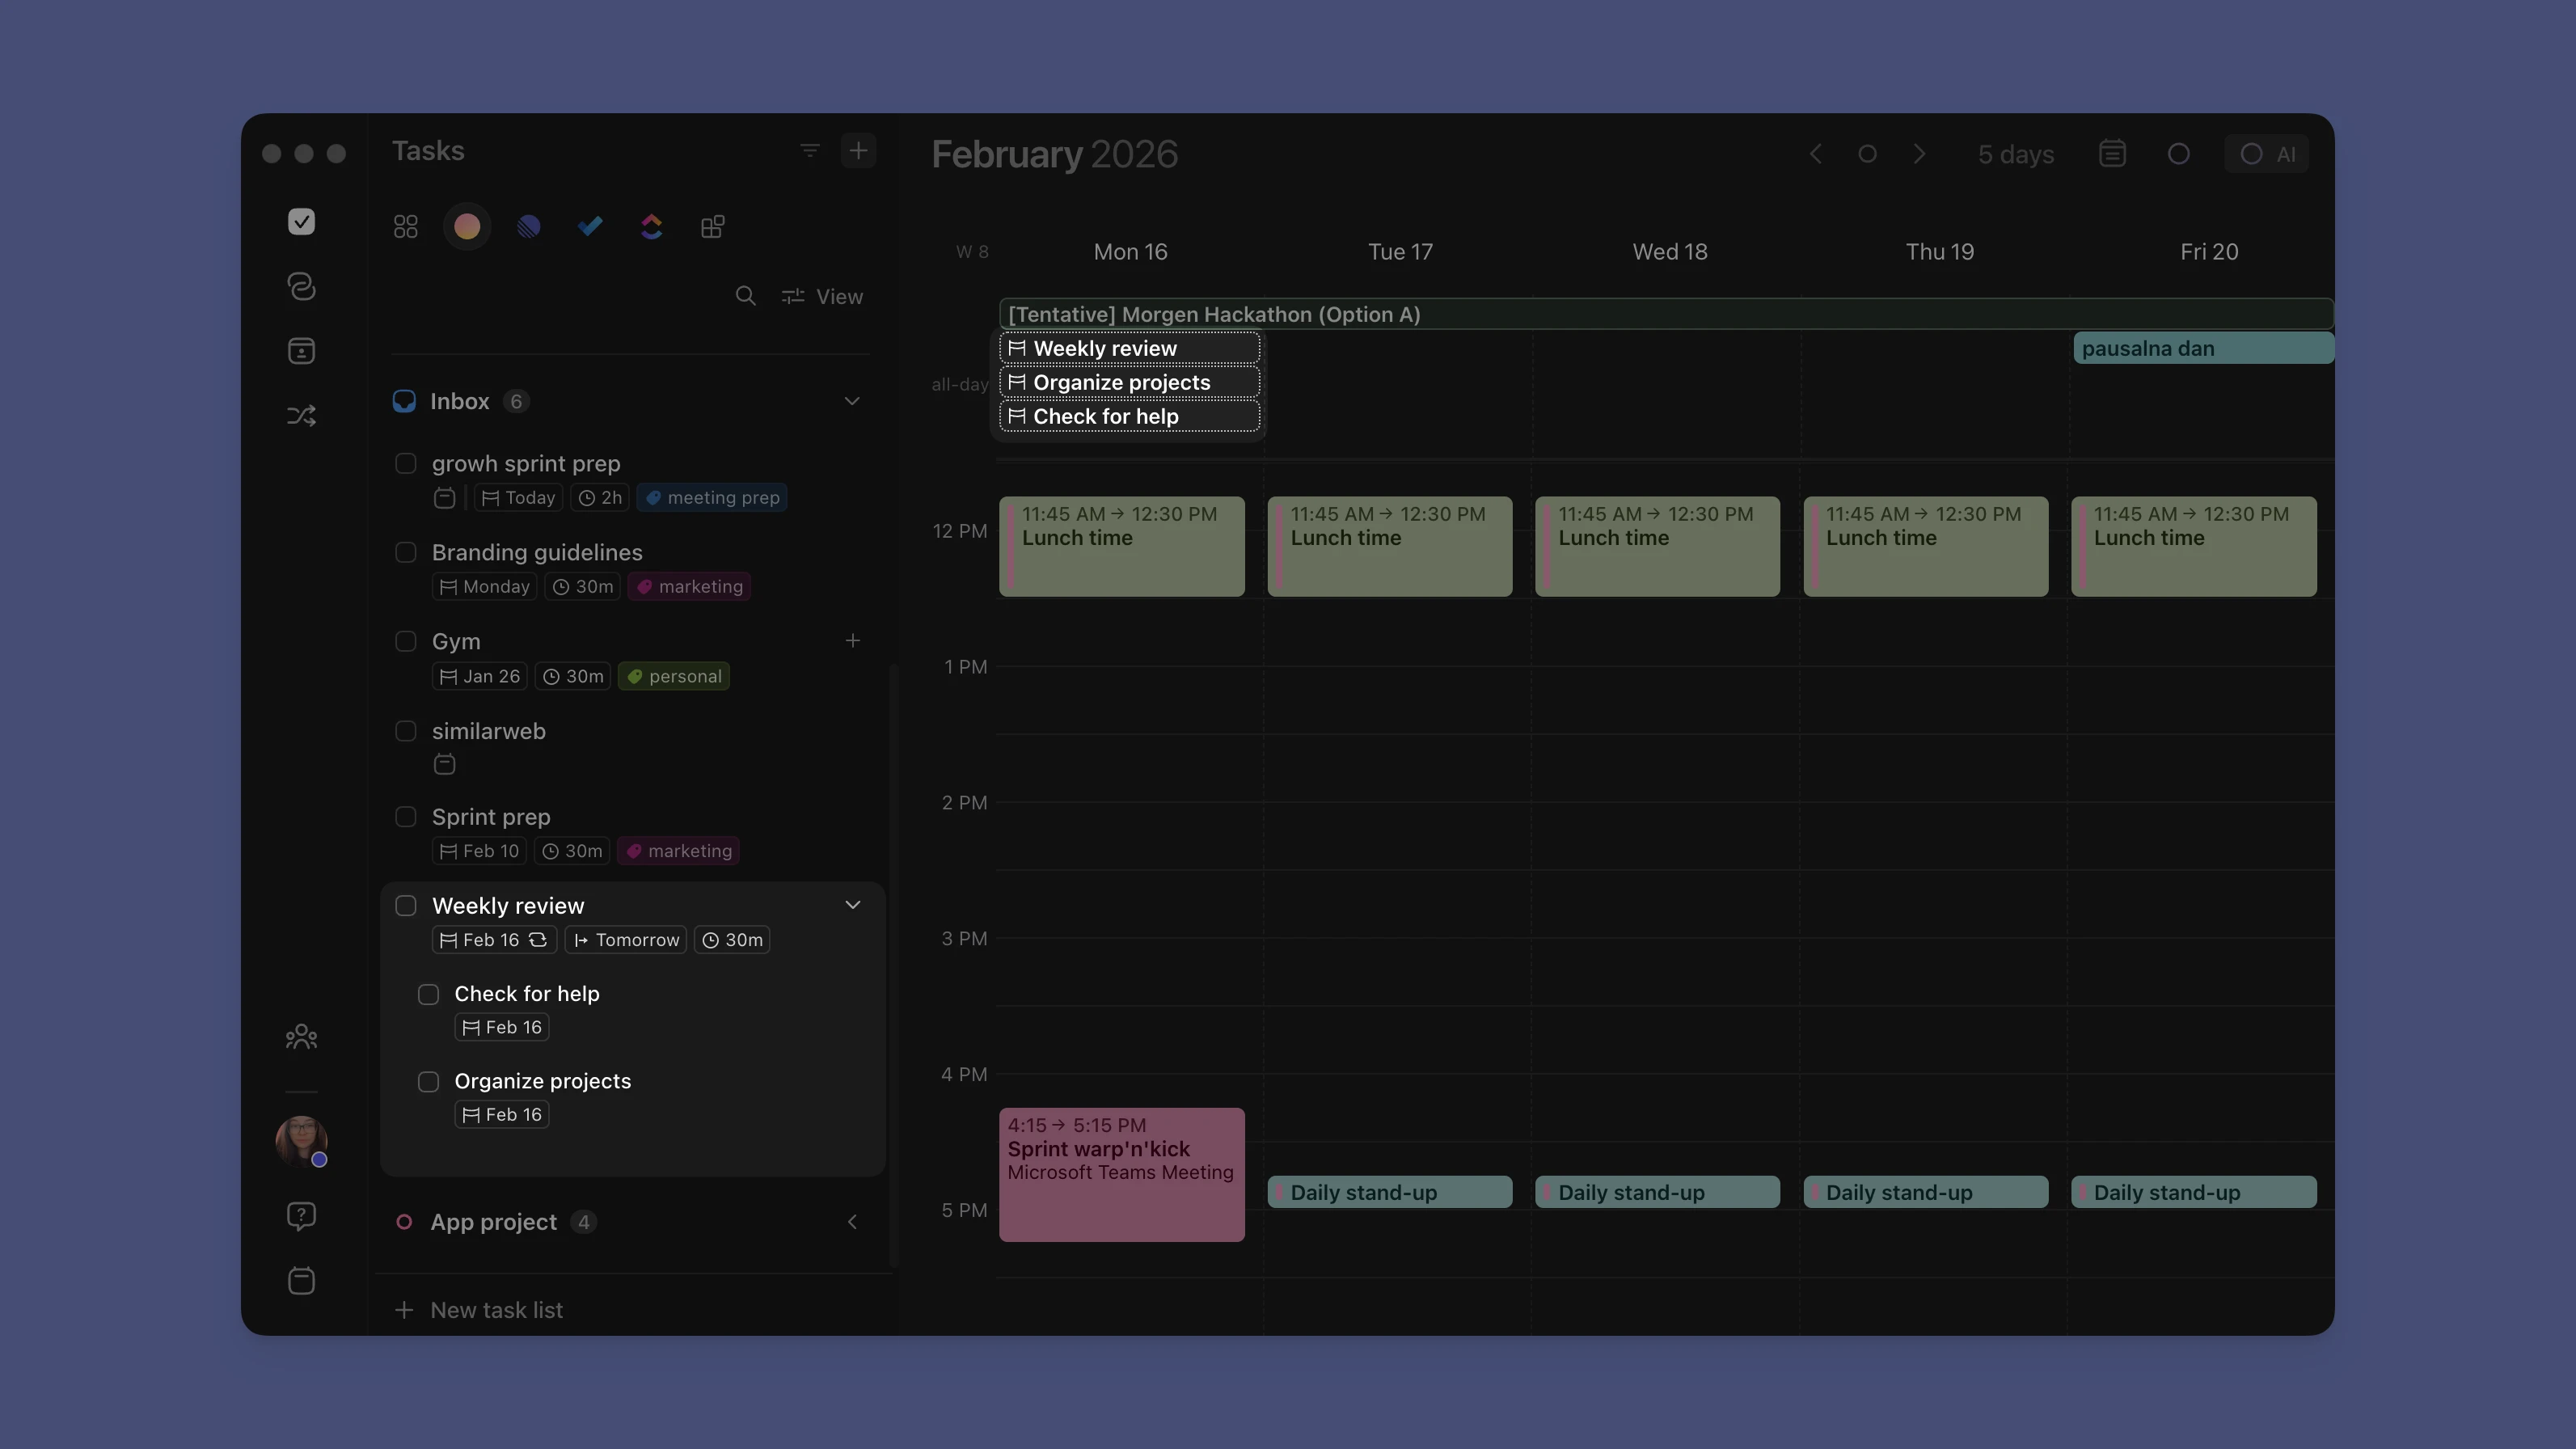Image resolution: width=2576 pixels, height=1449 pixels.
Task: Expand the App project task list
Action: [x=852, y=1221]
